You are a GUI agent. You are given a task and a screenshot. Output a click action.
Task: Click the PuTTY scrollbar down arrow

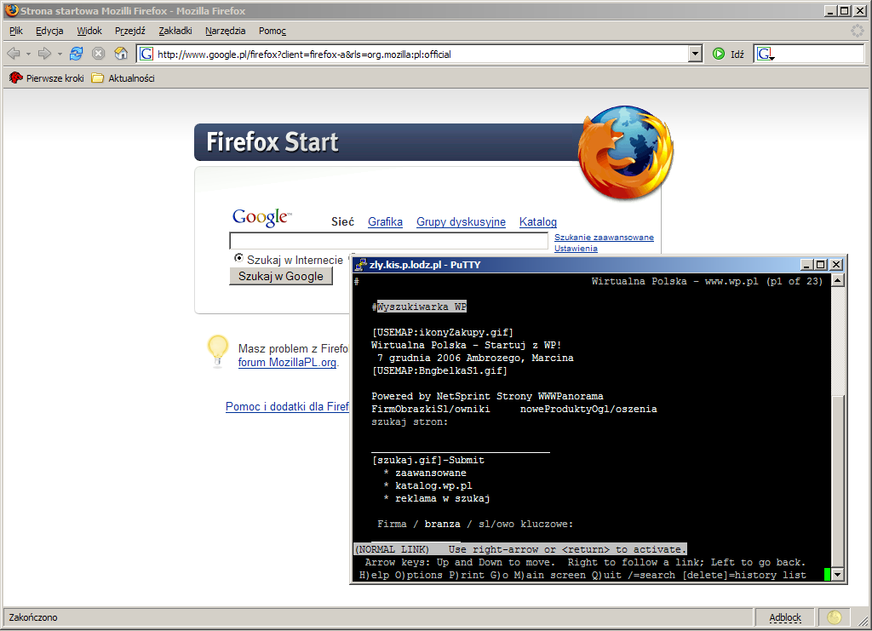(x=838, y=574)
